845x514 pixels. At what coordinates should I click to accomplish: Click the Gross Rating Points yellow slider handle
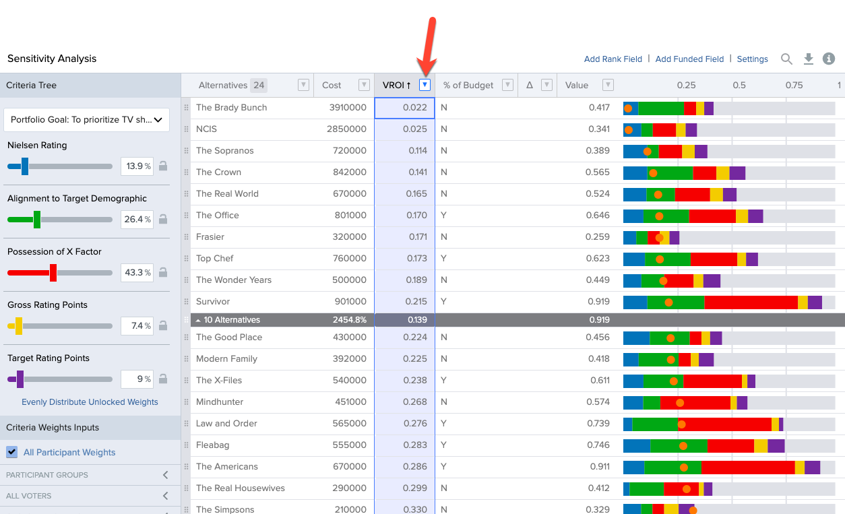[19, 325]
